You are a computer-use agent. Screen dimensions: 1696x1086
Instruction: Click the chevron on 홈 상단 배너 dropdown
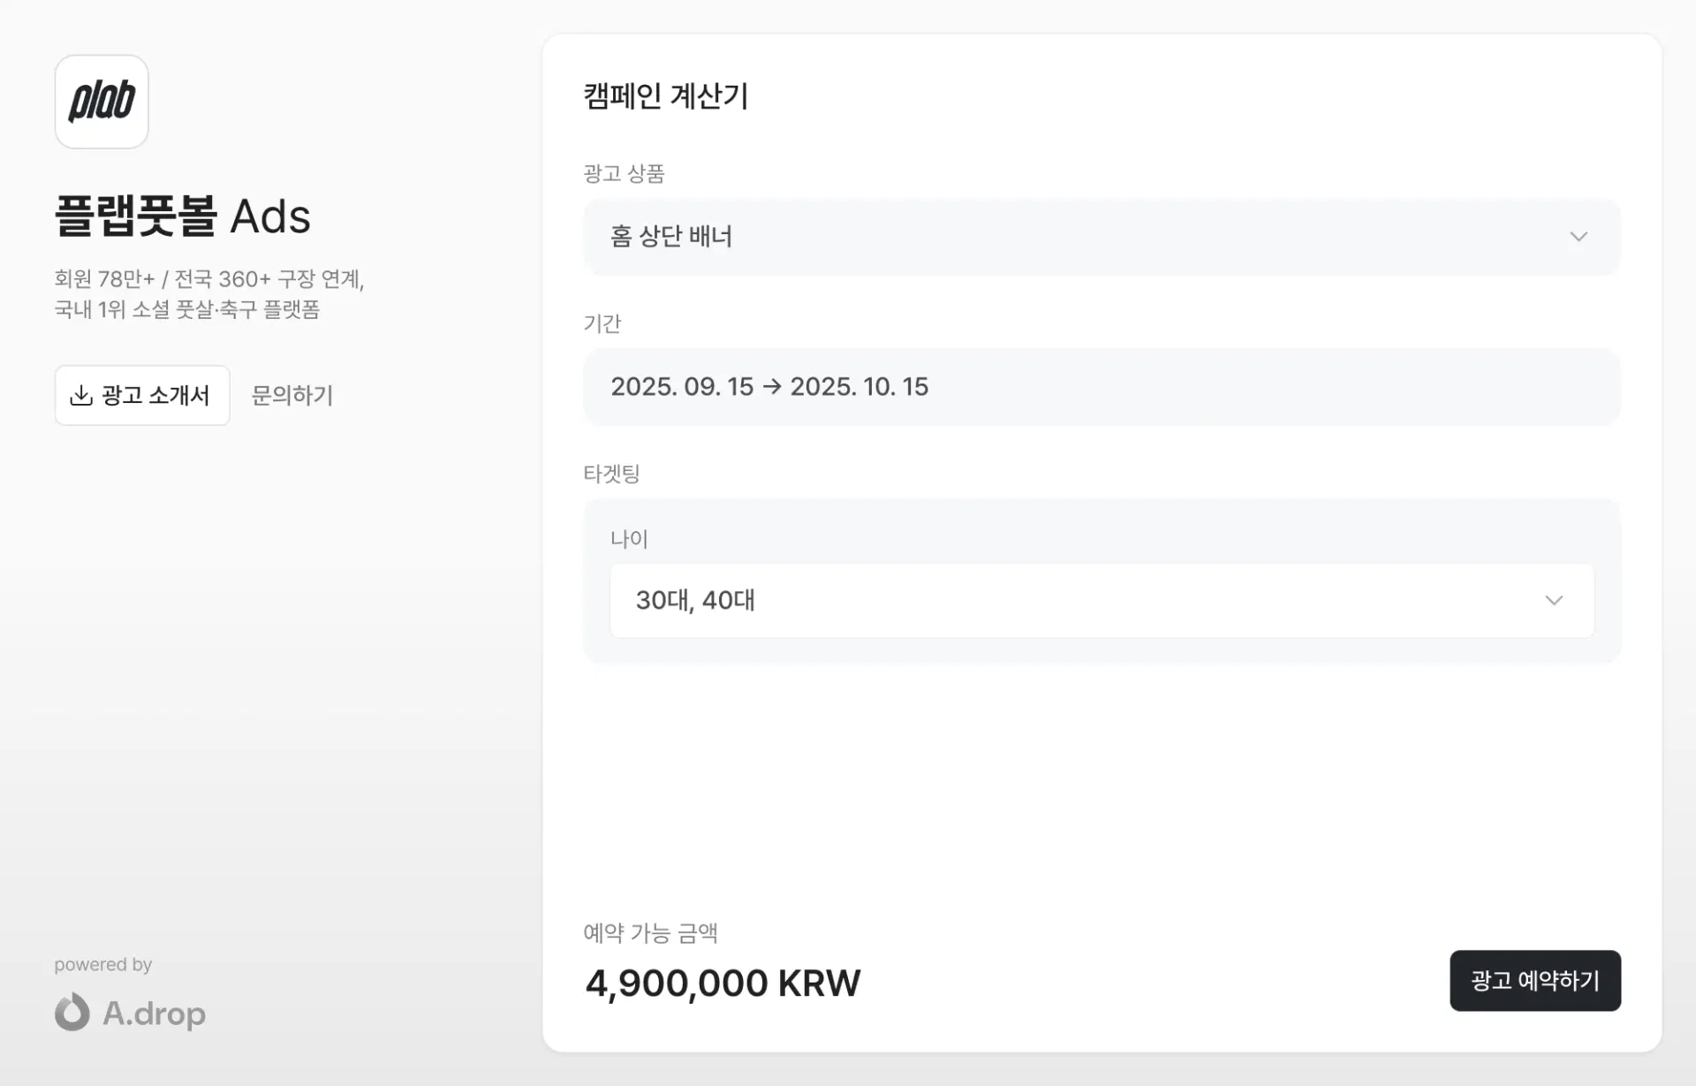[x=1579, y=237]
